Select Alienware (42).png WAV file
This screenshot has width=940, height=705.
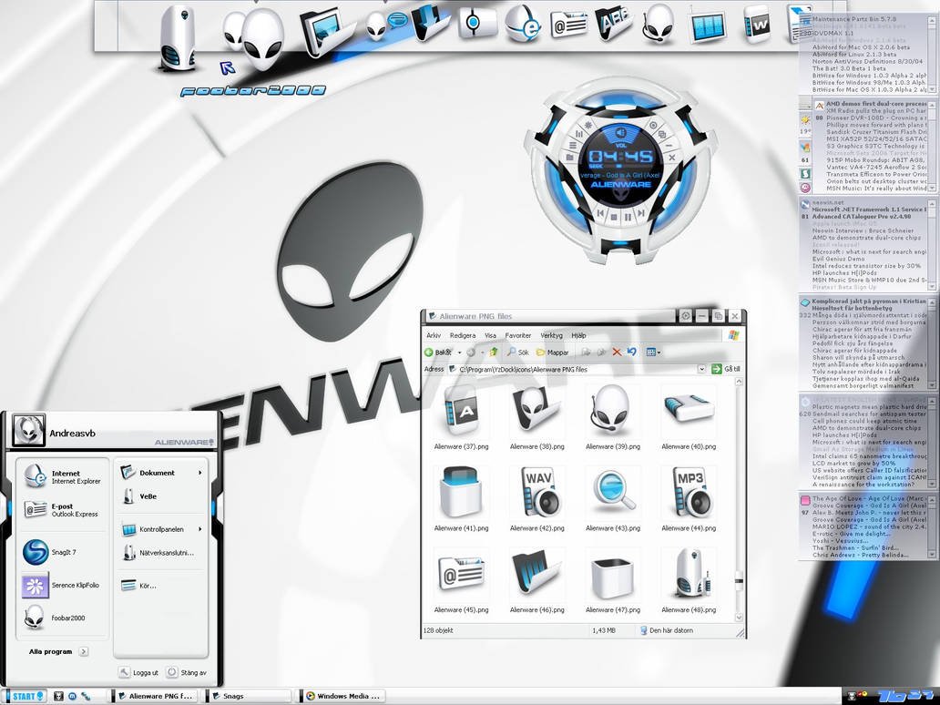click(x=536, y=499)
